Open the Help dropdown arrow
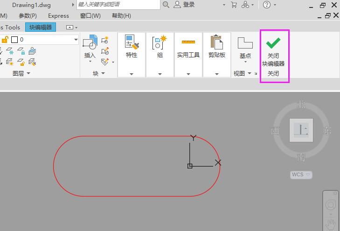This screenshot has height=231, width=340. pos(275,5)
